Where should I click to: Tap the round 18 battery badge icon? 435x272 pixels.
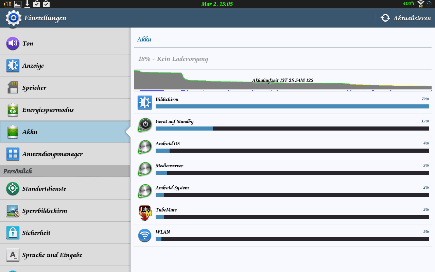(429, 4)
